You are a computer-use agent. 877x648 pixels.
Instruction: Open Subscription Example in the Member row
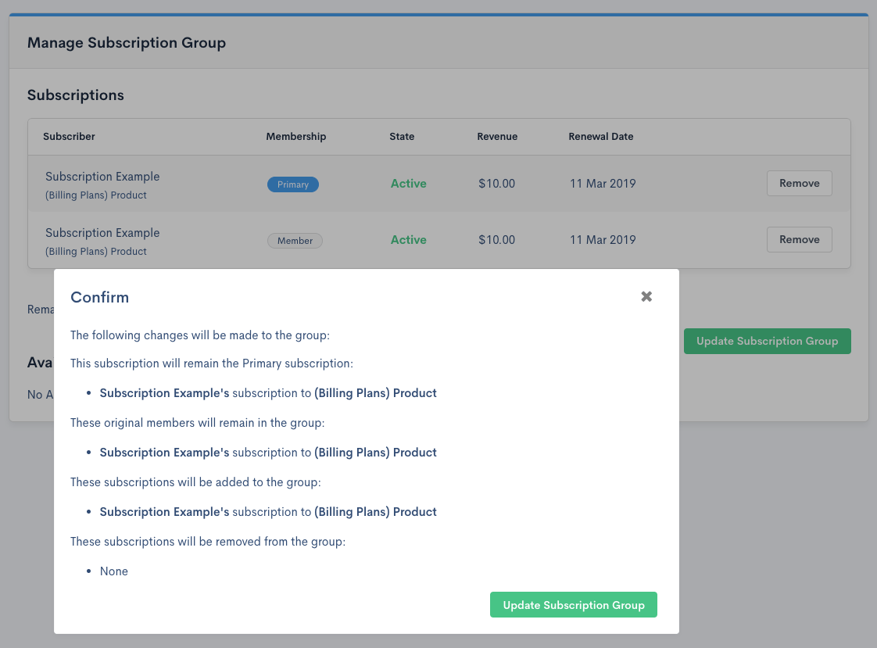[102, 233]
